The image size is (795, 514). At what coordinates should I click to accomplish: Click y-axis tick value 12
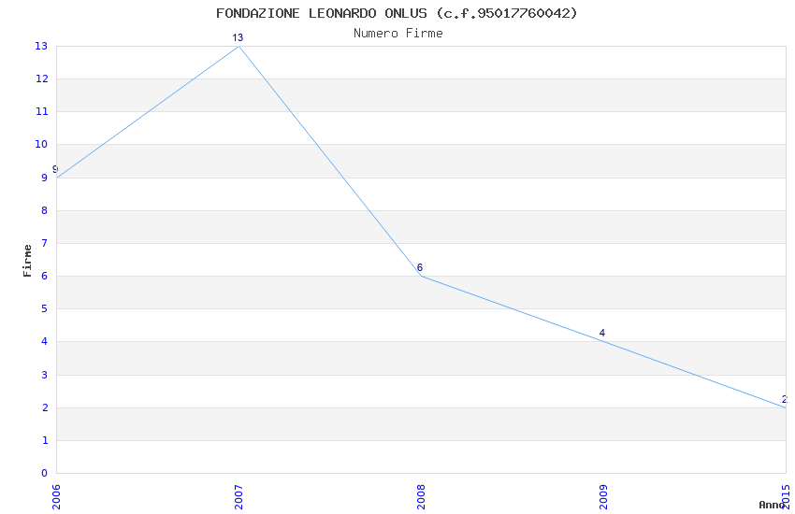point(41,79)
